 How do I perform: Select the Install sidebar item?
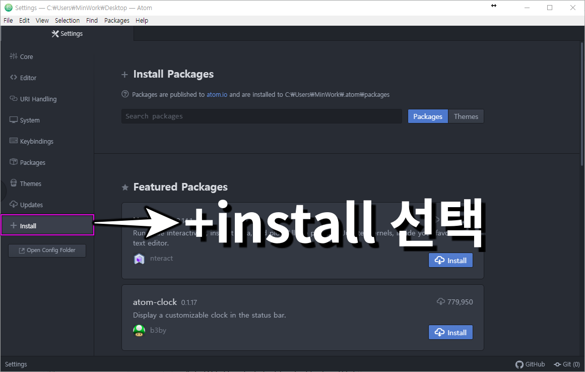pyautogui.click(x=47, y=225)
